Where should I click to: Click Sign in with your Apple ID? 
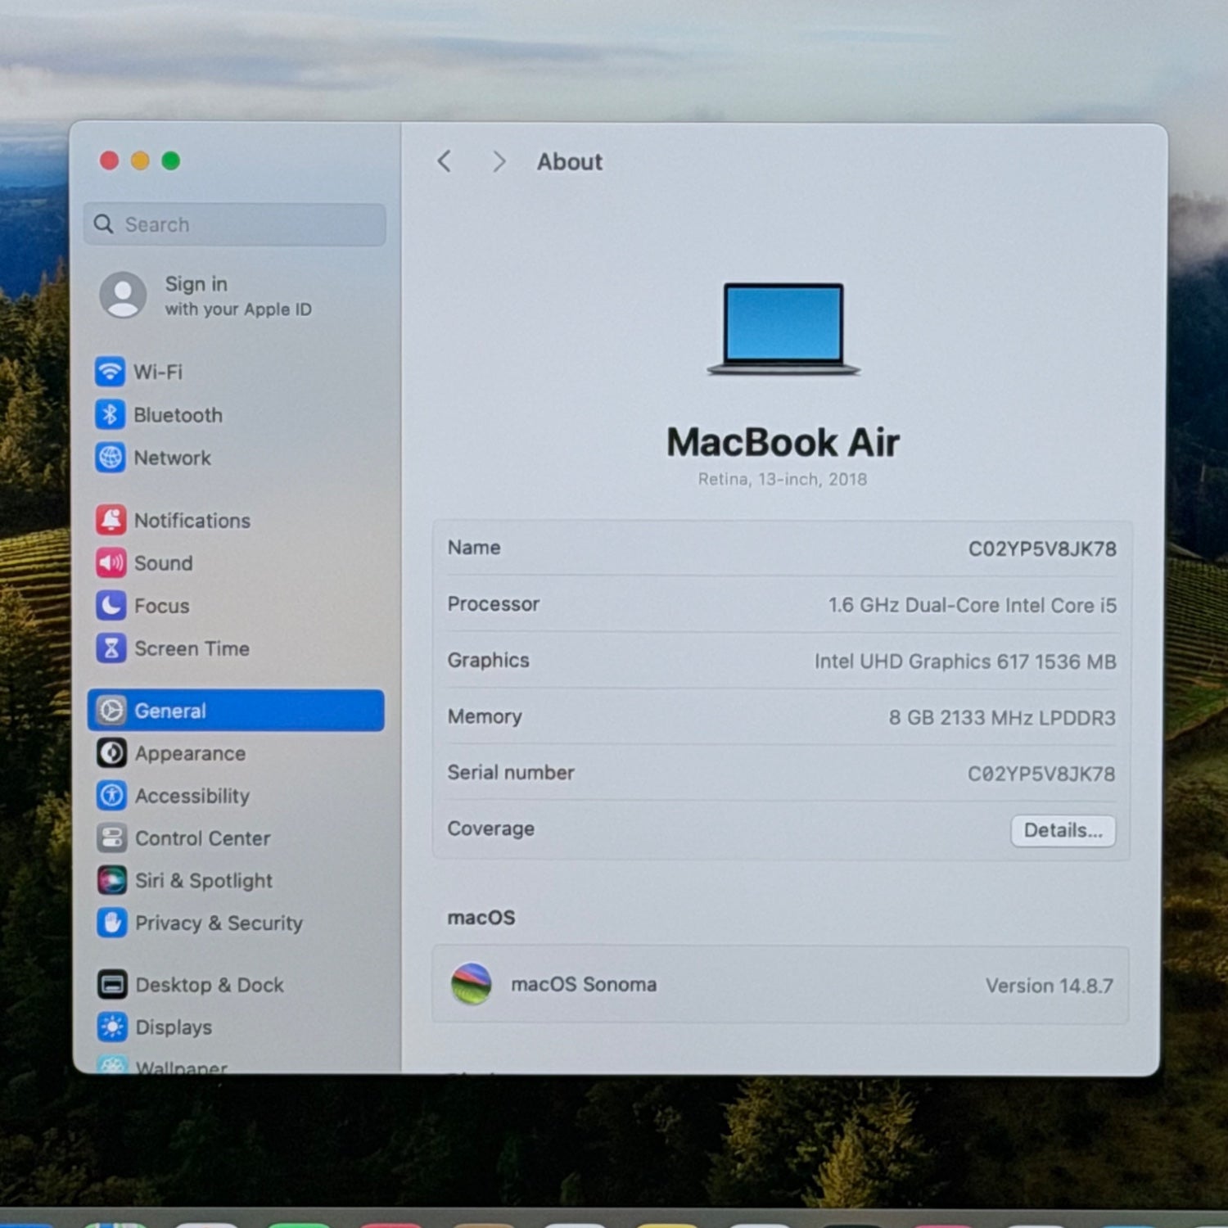(x=205, y=296)
